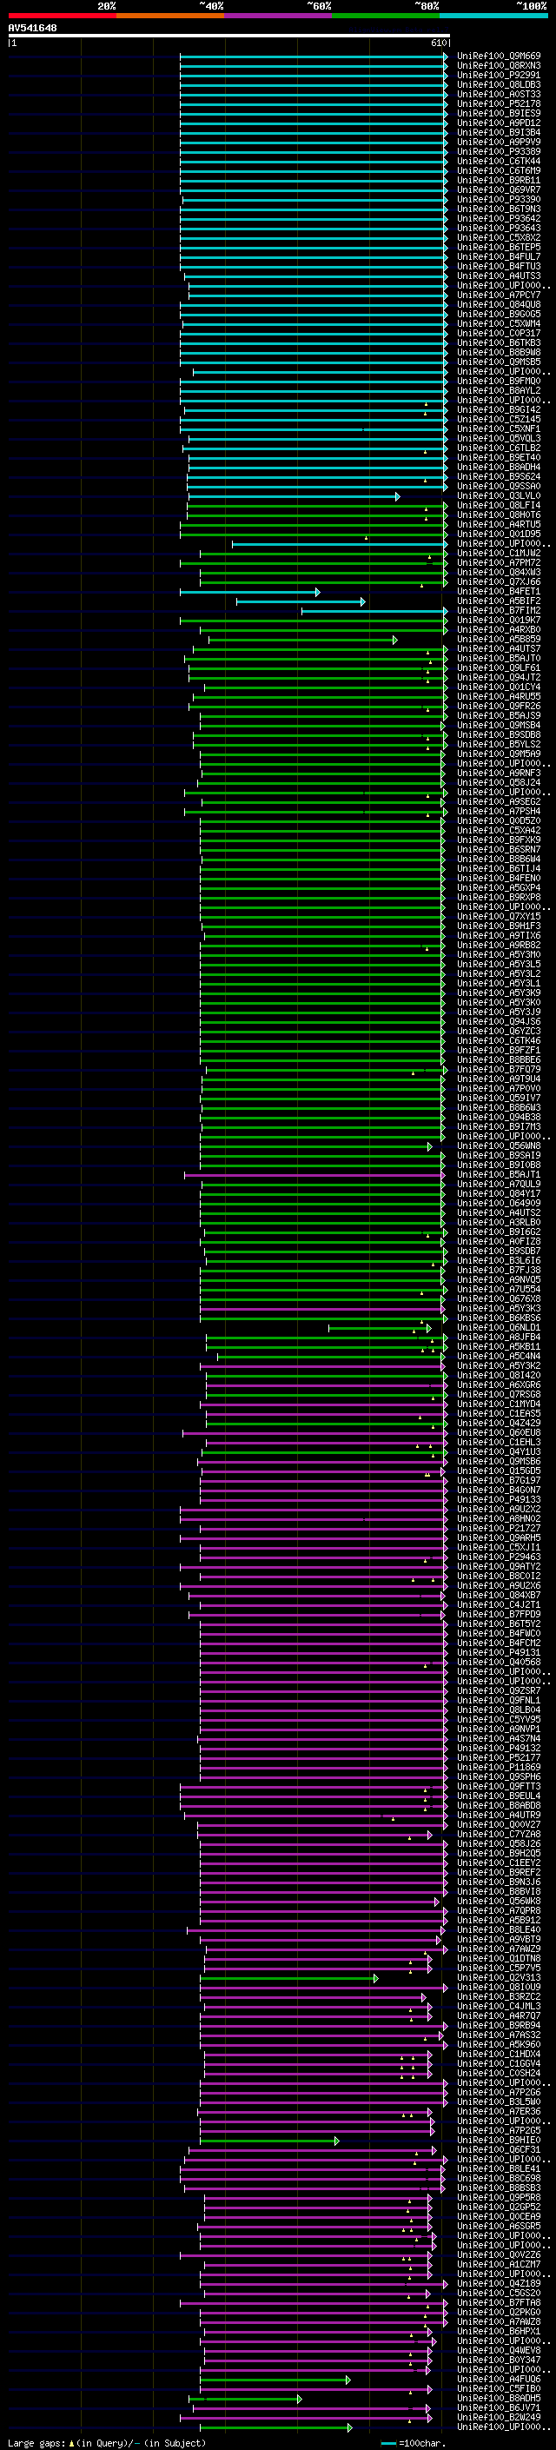Viewport: 556px width, 2450px height.
Task: Open hit UniRef100_C4J2T1
Action: [x=499, y=1604]
